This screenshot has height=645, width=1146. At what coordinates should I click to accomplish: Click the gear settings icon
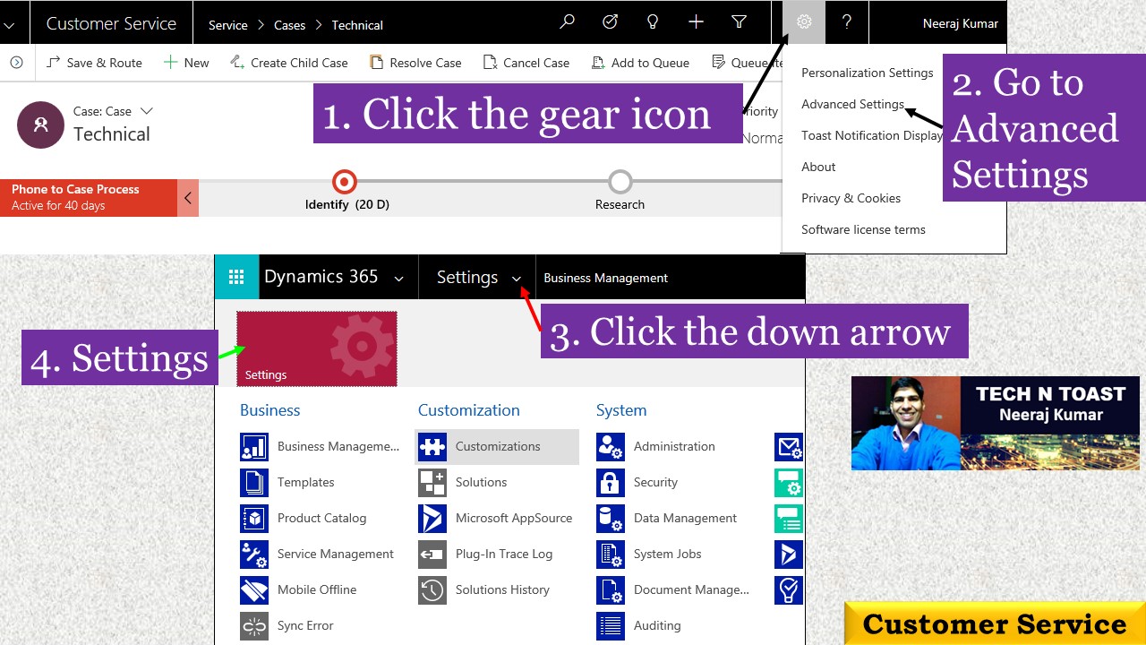pos(803,22)
